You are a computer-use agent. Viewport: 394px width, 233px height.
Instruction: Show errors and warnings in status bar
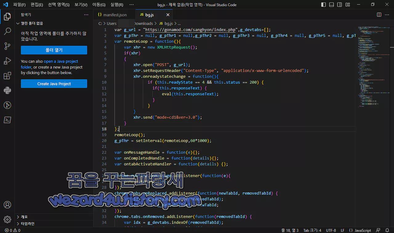[13, 230]
